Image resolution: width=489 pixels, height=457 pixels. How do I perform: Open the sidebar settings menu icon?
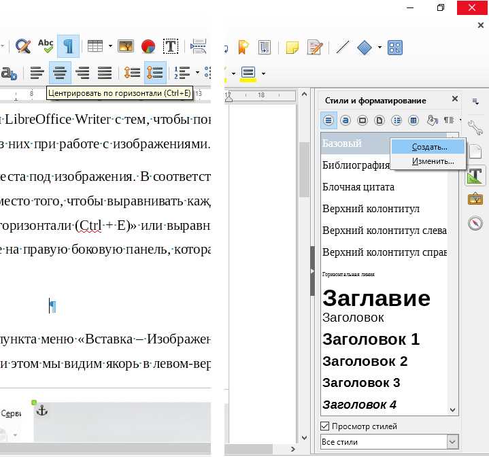click(475, 101)
